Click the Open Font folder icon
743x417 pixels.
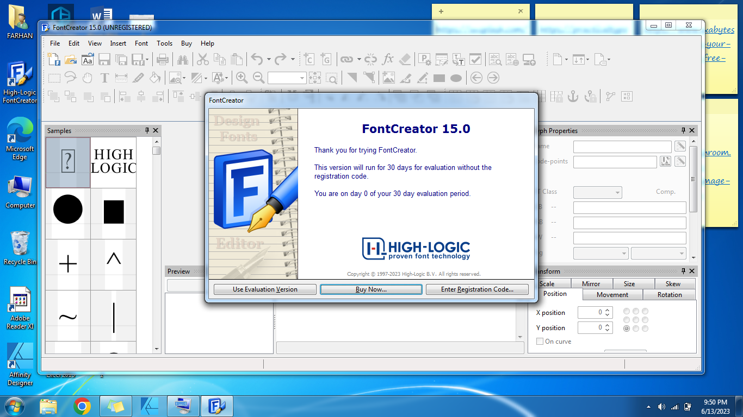[x=71, y=59]
